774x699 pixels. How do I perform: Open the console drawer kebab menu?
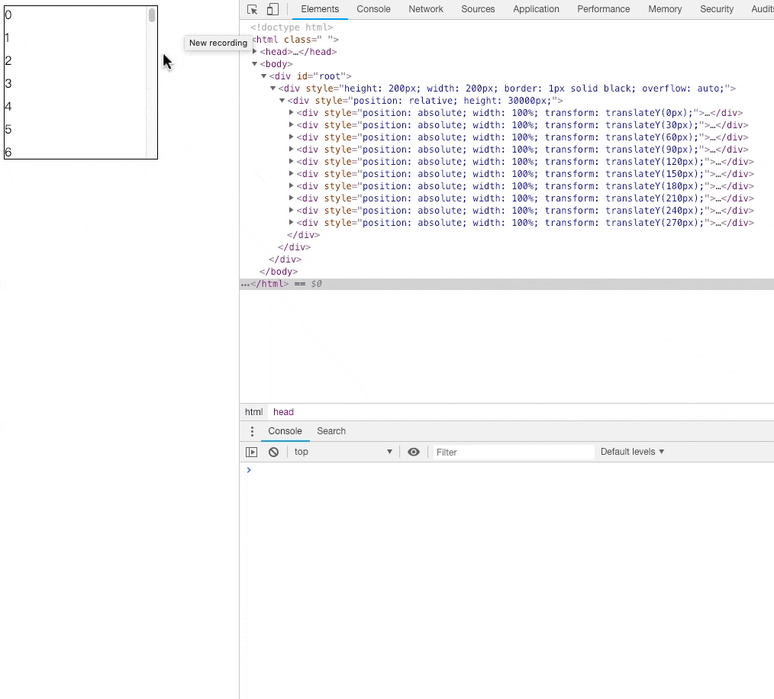(x=252, y=431)
